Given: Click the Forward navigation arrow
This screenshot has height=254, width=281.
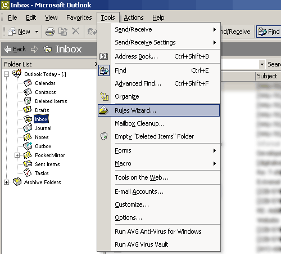Looking at the screenshot, I should pyautogui.click(x=34, y=49).
